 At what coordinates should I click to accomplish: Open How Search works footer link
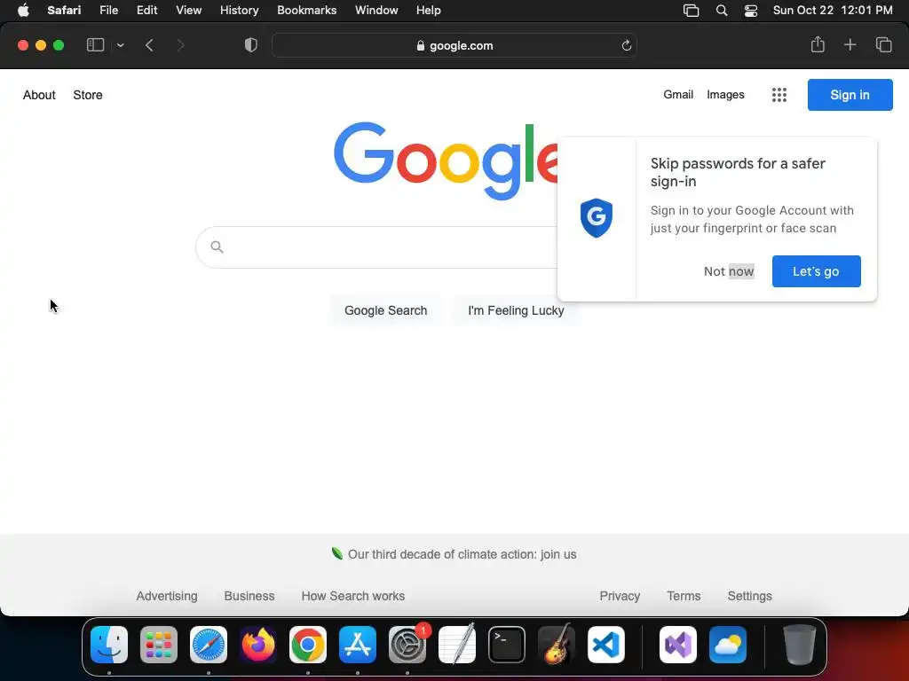click(x=353, y=596)
